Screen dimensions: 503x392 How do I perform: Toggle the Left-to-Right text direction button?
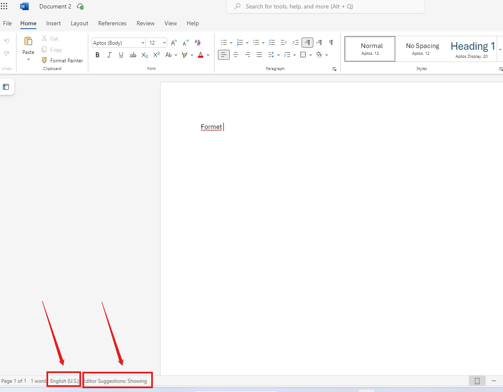click(319, 42)
